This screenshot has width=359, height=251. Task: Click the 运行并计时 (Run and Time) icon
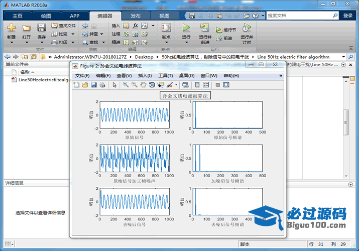[x=247, y=28]
